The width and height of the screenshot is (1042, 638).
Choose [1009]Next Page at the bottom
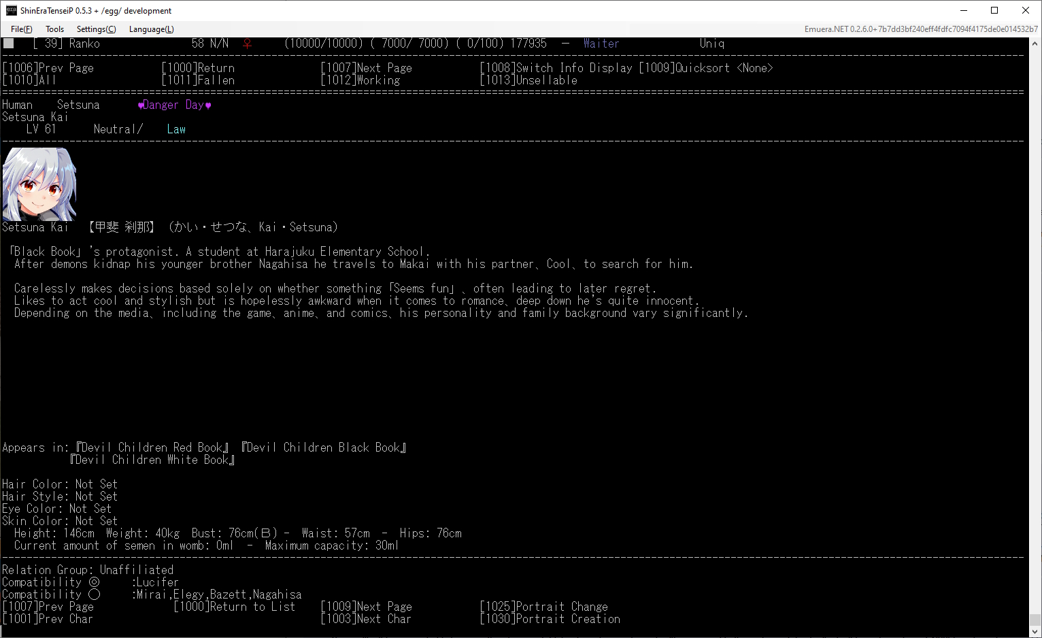[x=367, y=607]
